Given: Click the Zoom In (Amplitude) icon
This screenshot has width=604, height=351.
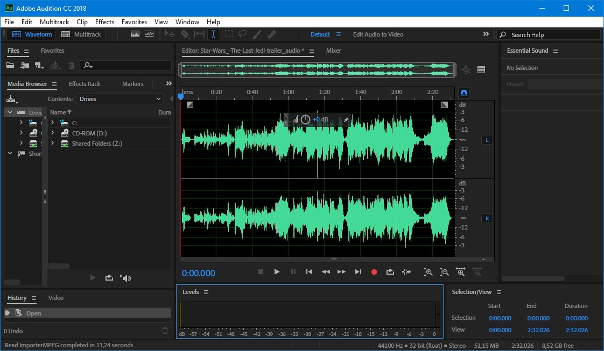Looking at the screenshot, I should point(428,272).
